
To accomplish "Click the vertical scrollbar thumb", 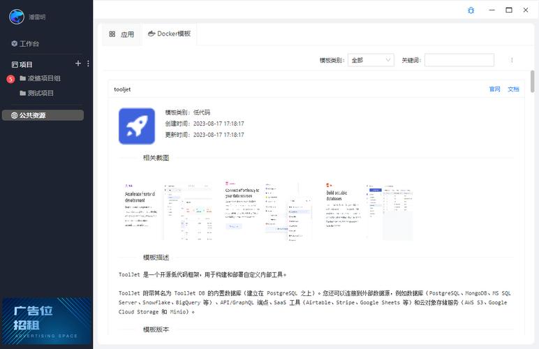I will pos(532,82).
